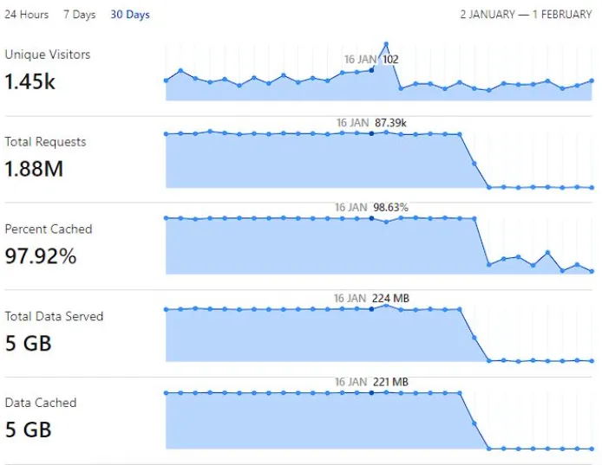Click the Percent Cached metric label
This screenshot has width=602, height=465.
click(49, 229)
